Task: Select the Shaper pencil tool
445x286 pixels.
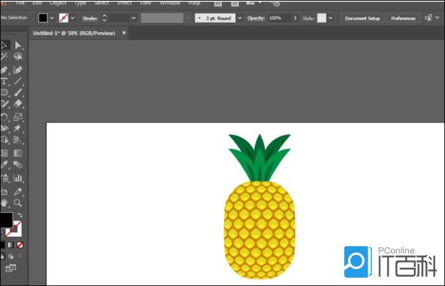Action: pos(4,104)
